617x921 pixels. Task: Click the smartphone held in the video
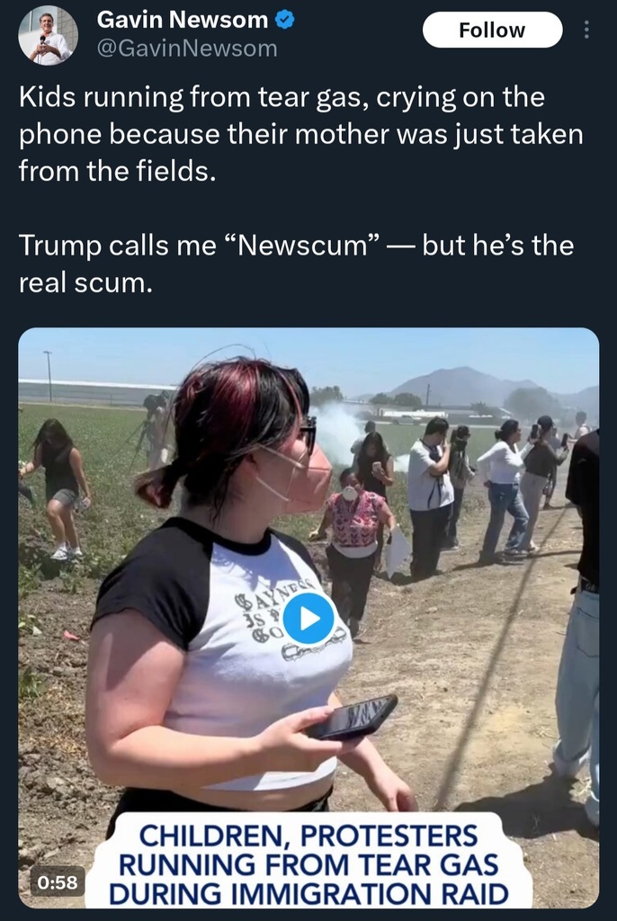353,717
